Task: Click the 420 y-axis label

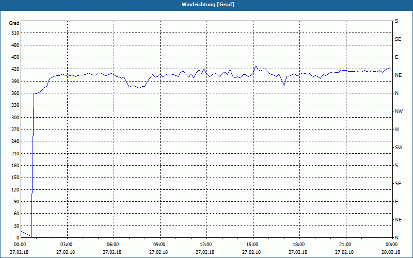Action: point(15,69)
